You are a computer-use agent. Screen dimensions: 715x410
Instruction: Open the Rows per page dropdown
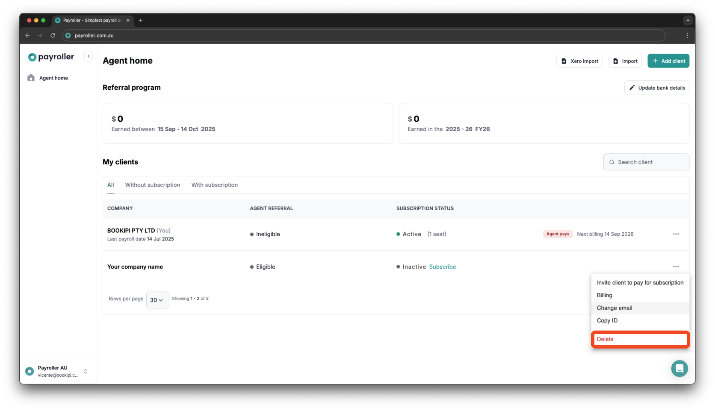click(x=157, y=300)
